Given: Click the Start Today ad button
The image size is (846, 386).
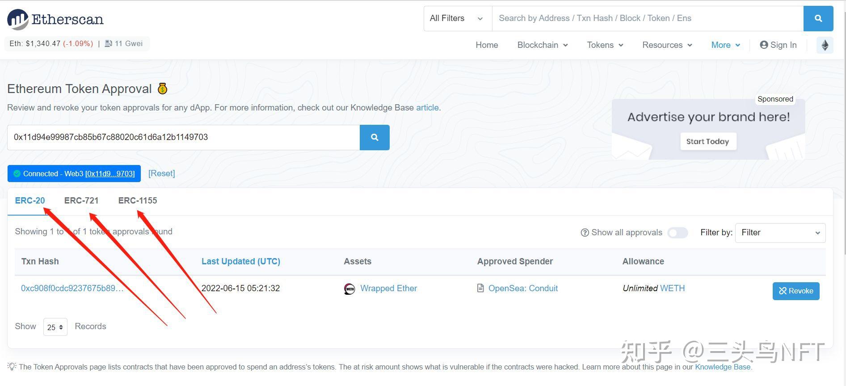Looking at the screenshot, I should [708, 141].
